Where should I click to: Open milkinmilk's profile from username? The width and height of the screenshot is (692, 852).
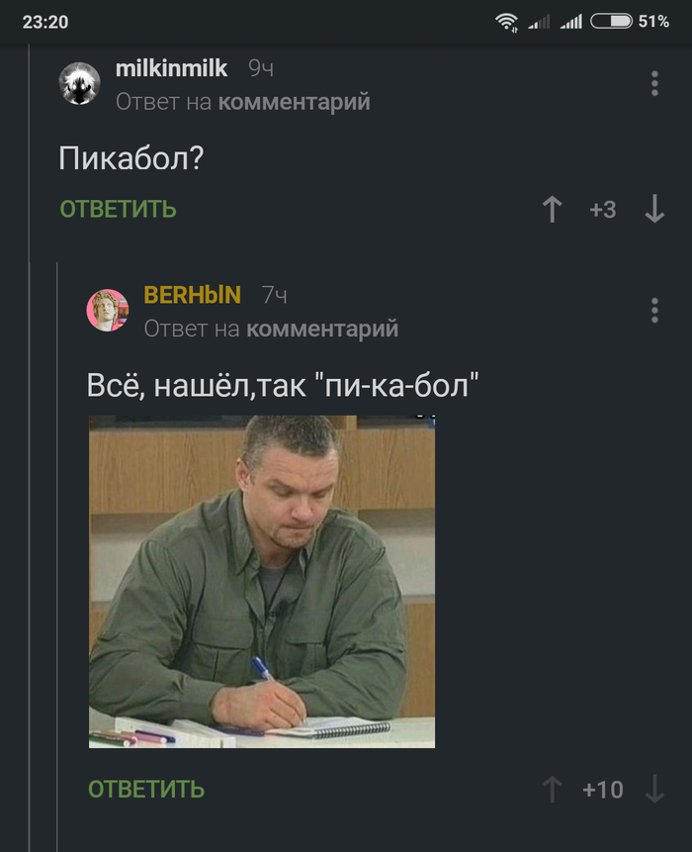tap(171, 68)
